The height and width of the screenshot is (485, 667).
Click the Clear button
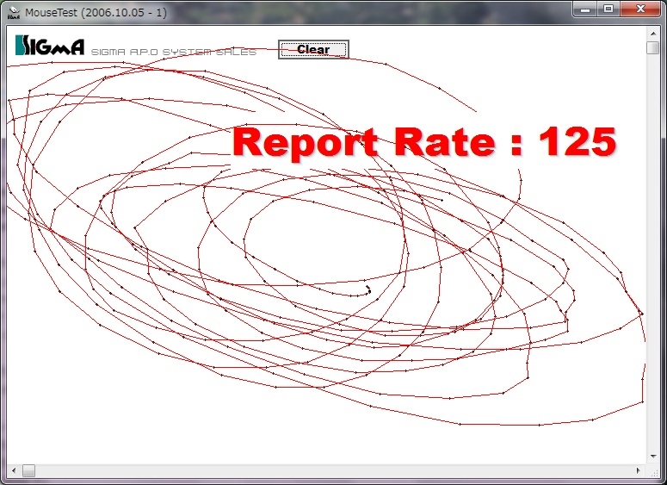point(313,49)
